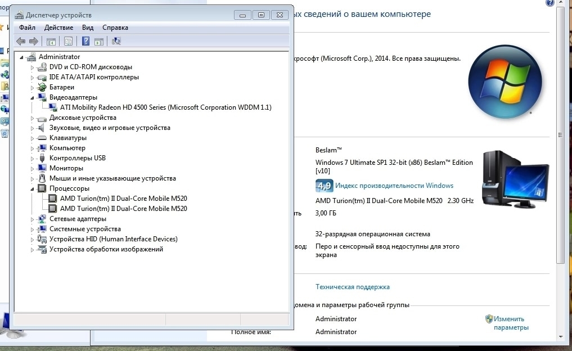Click the Show/Hide action pane toolbar icon

pyautogui.click(x=99, y=41)
